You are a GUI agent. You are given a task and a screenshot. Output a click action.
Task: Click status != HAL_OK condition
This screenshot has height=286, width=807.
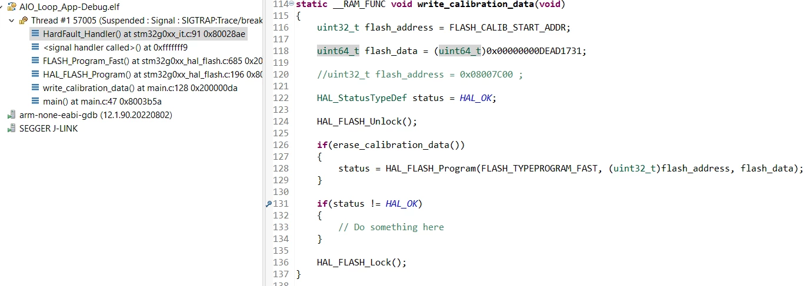click(x=375, y=204)
